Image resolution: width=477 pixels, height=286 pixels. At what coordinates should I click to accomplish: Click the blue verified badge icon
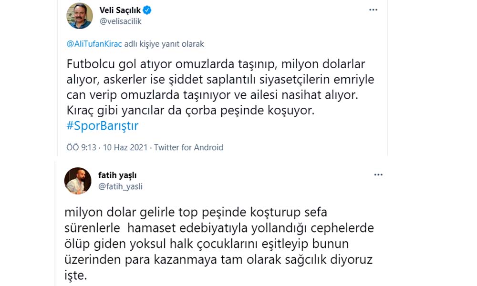(x=148, y=10)
